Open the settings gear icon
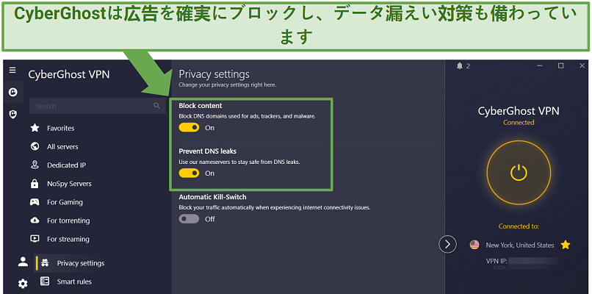This screenshot has height=294, width=592. (23, 284)
